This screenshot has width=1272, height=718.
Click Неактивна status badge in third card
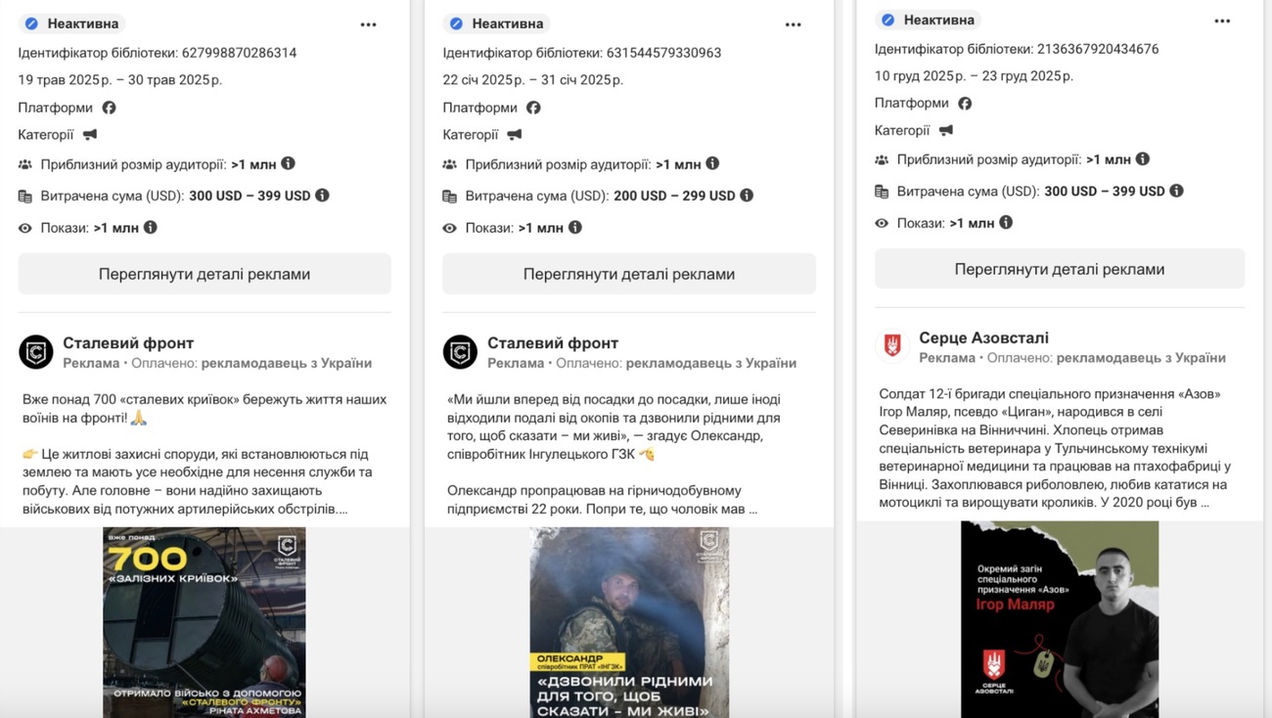click(928, 20)
